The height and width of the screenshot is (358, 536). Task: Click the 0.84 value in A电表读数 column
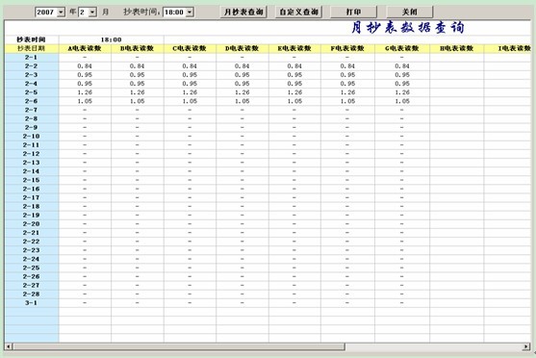[x=85, y=66]
